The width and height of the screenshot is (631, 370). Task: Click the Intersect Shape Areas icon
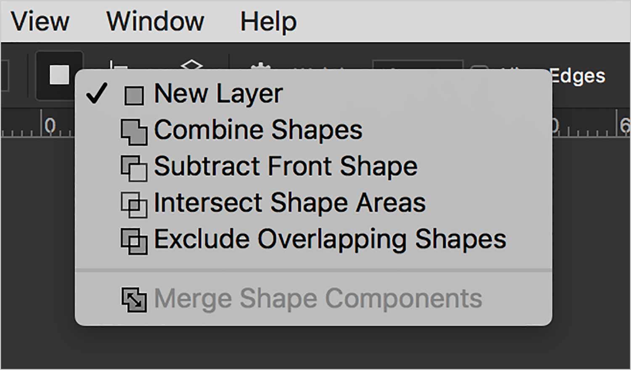click(x=134, y=205)
